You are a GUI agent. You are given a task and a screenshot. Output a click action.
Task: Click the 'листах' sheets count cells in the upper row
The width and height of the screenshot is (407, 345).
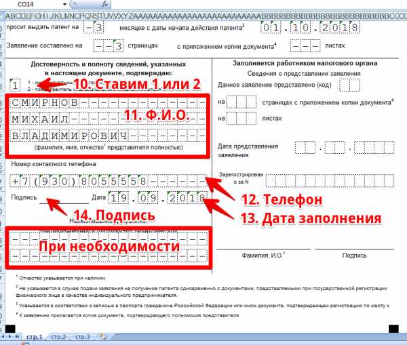point(305,46)
